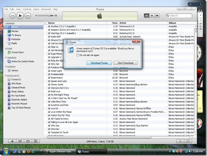Screen dimensions: 207x156
Task: Click the loud speaker icon right of volume slider
Action: pyautogui.click(x=56, y=16)
